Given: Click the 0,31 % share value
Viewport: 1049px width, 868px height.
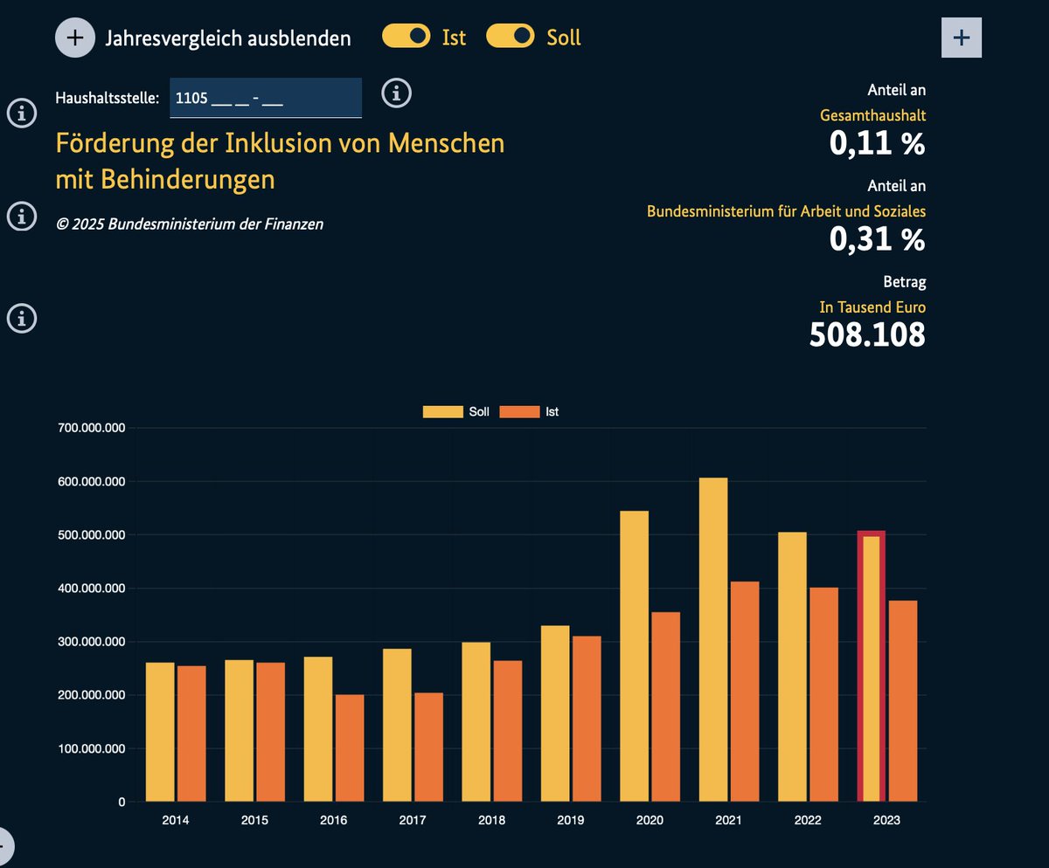Looking at the screenshot, I should tap(878, 240).
